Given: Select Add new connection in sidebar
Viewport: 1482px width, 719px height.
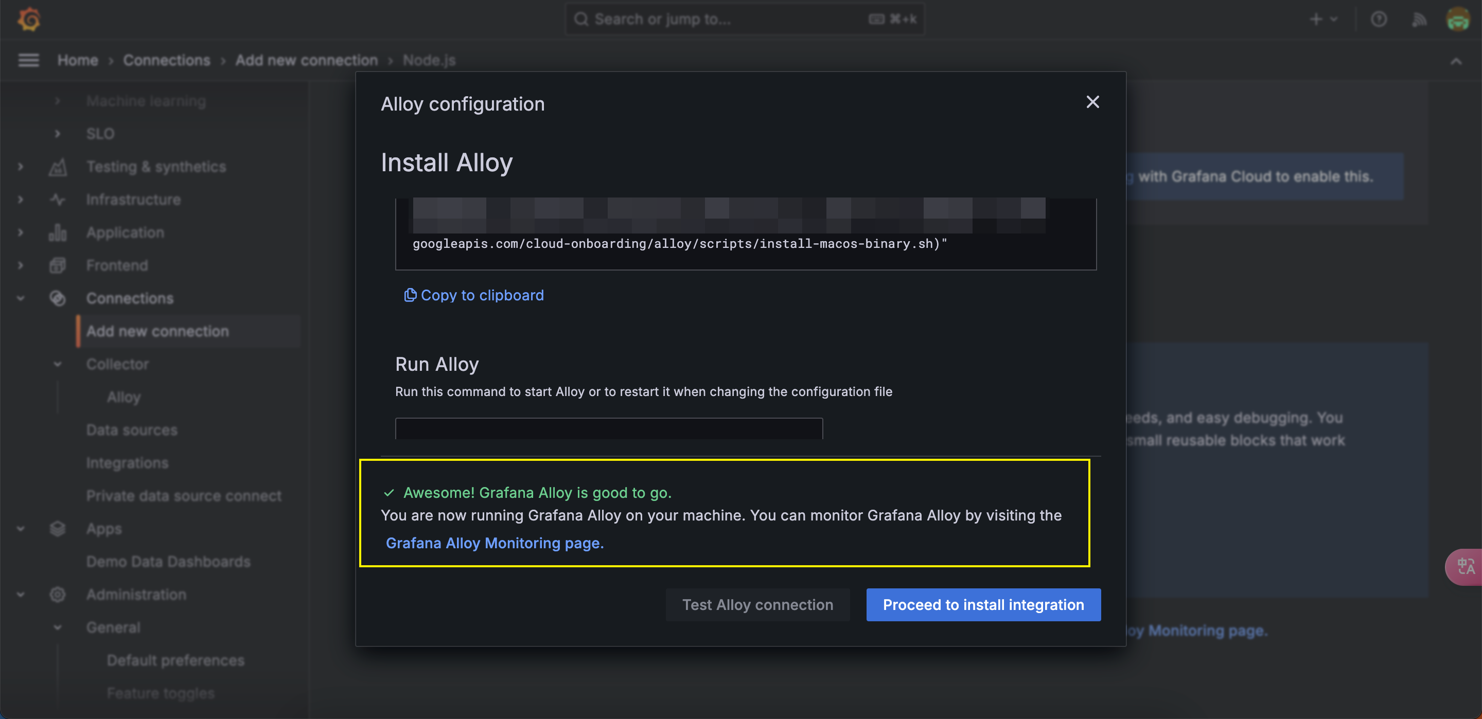Looking at the screenshot, I should (188, 331).
